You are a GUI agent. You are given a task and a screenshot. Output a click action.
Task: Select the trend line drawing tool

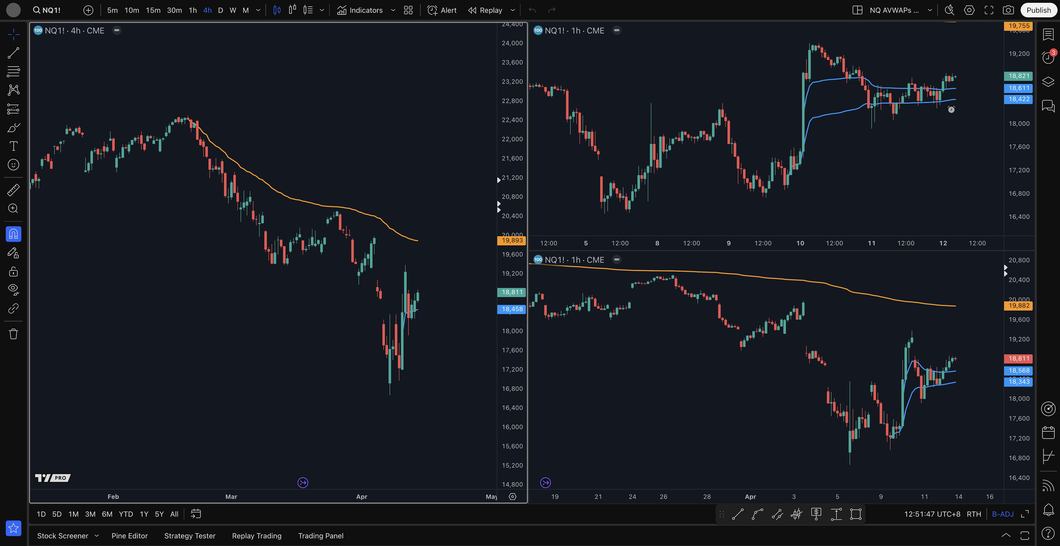(13, 53)
